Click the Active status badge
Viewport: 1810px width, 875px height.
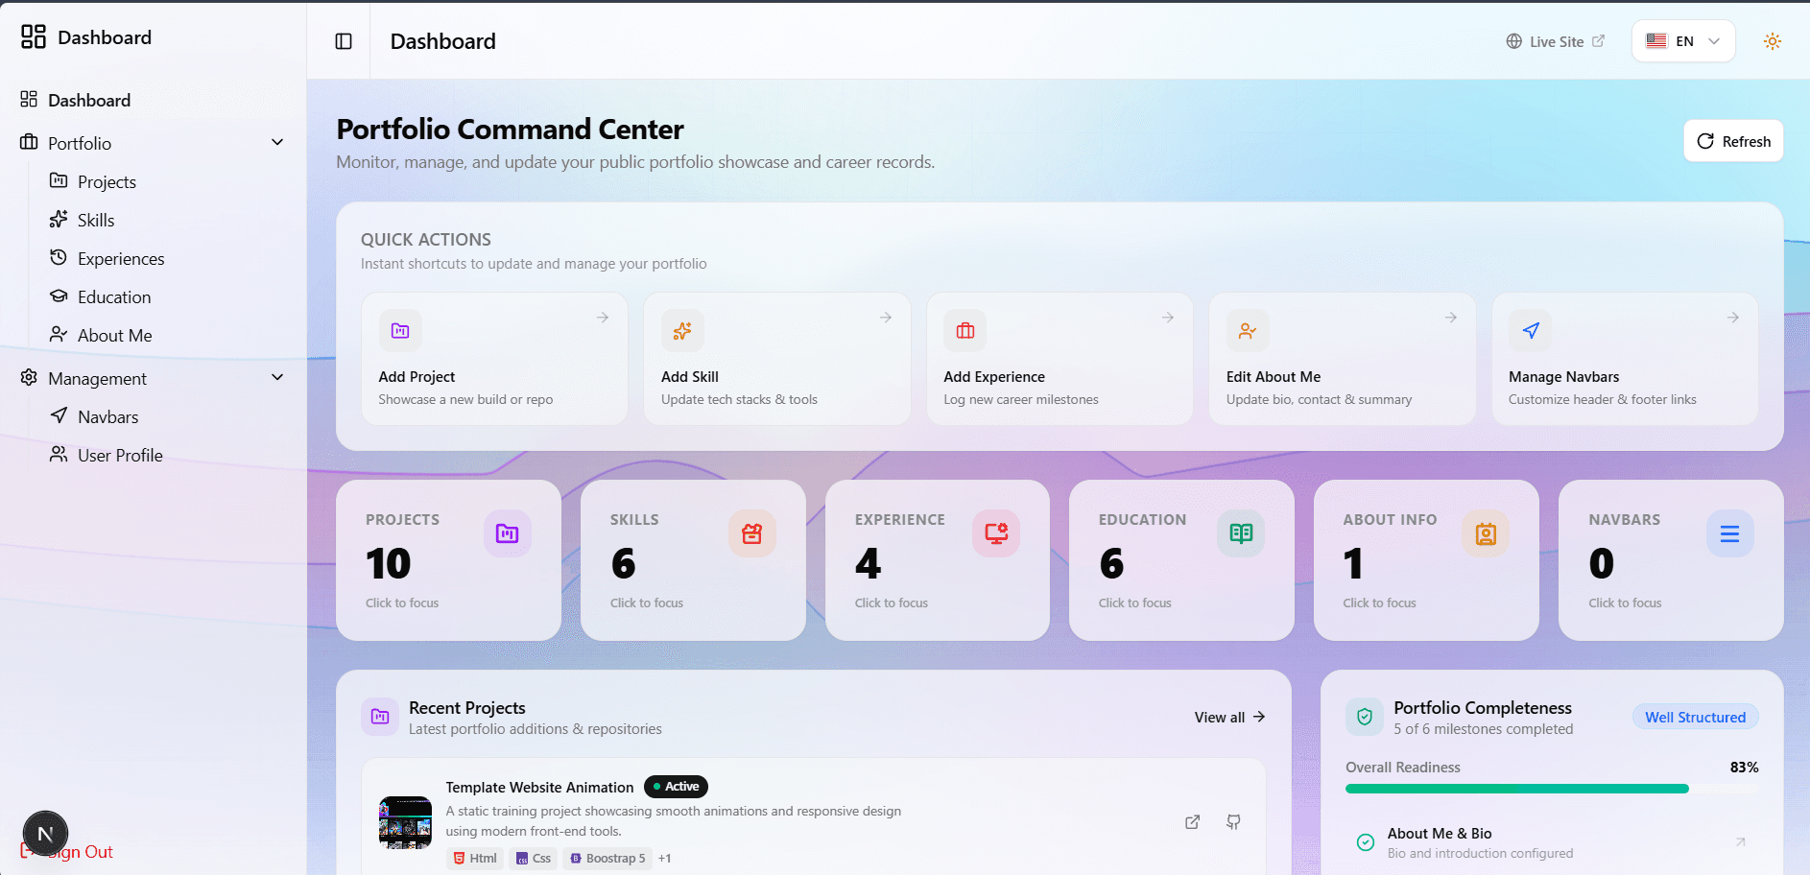(676, 787)
